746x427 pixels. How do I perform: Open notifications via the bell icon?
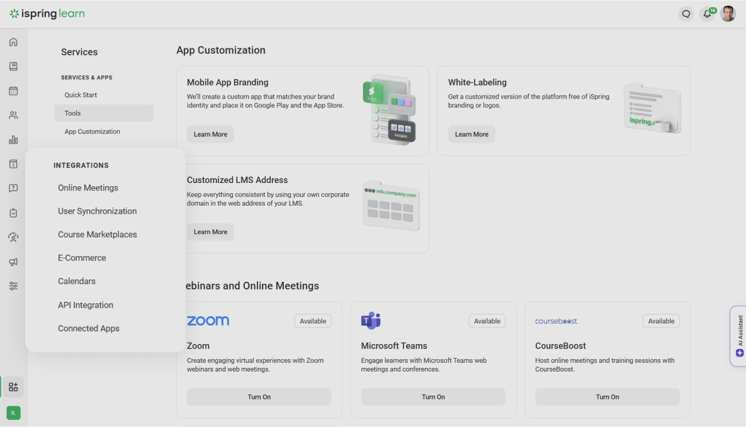coord(706,14)
